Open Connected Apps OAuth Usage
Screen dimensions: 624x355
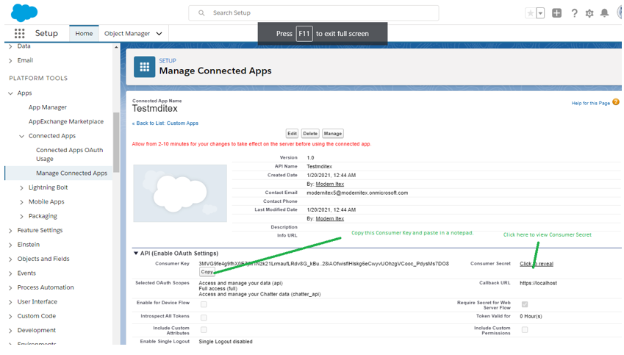pos(69,154)
